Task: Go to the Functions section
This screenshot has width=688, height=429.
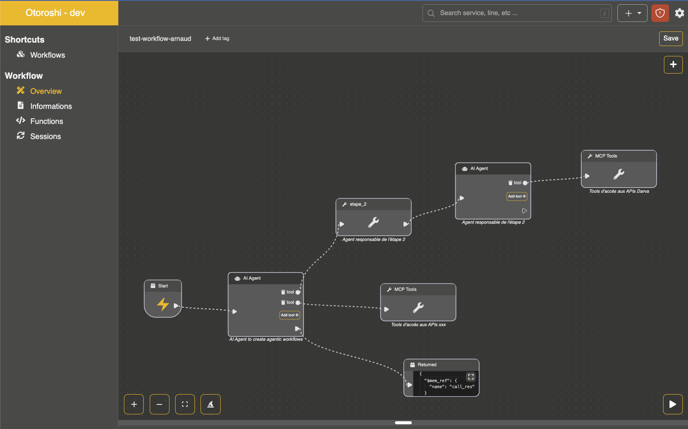Action: 46,121
